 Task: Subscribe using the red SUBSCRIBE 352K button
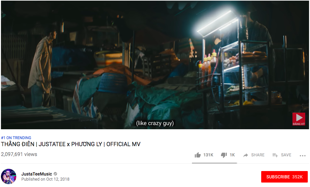(x=284, y=177)
